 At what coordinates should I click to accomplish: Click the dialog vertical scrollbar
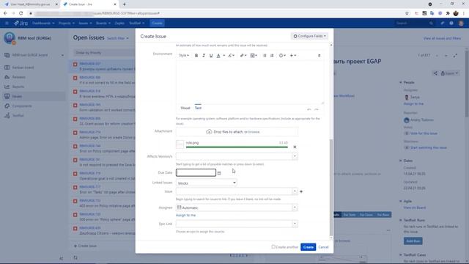(330, 187)
